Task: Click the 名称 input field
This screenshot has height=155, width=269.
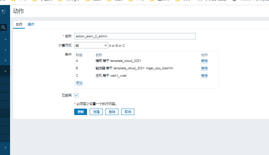Action: (135, 36)
